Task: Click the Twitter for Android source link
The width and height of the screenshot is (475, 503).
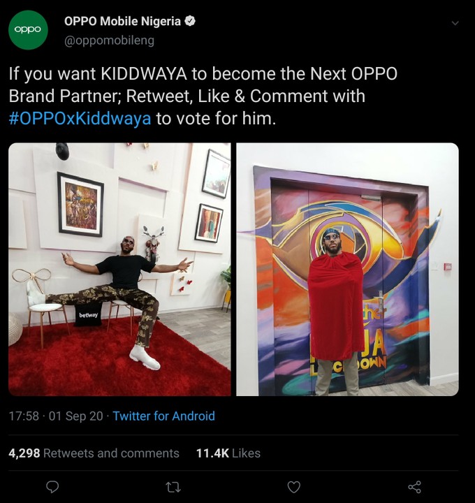Action: click(x=163, y=416)
